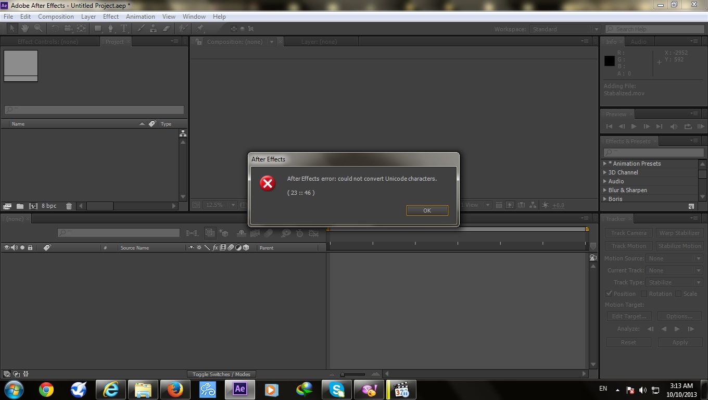
Task: Expand the 3D Channel effects category
Action: click(605, 172)
